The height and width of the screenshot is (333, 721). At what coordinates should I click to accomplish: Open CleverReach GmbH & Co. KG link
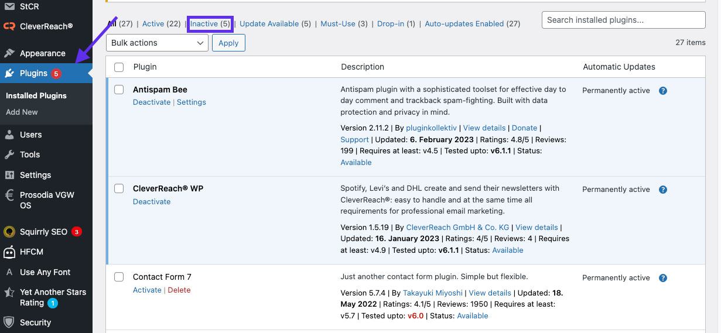point(458,228)
